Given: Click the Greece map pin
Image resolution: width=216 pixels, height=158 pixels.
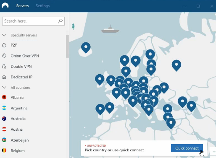Looking at the screenshot, I should (149, 110).
